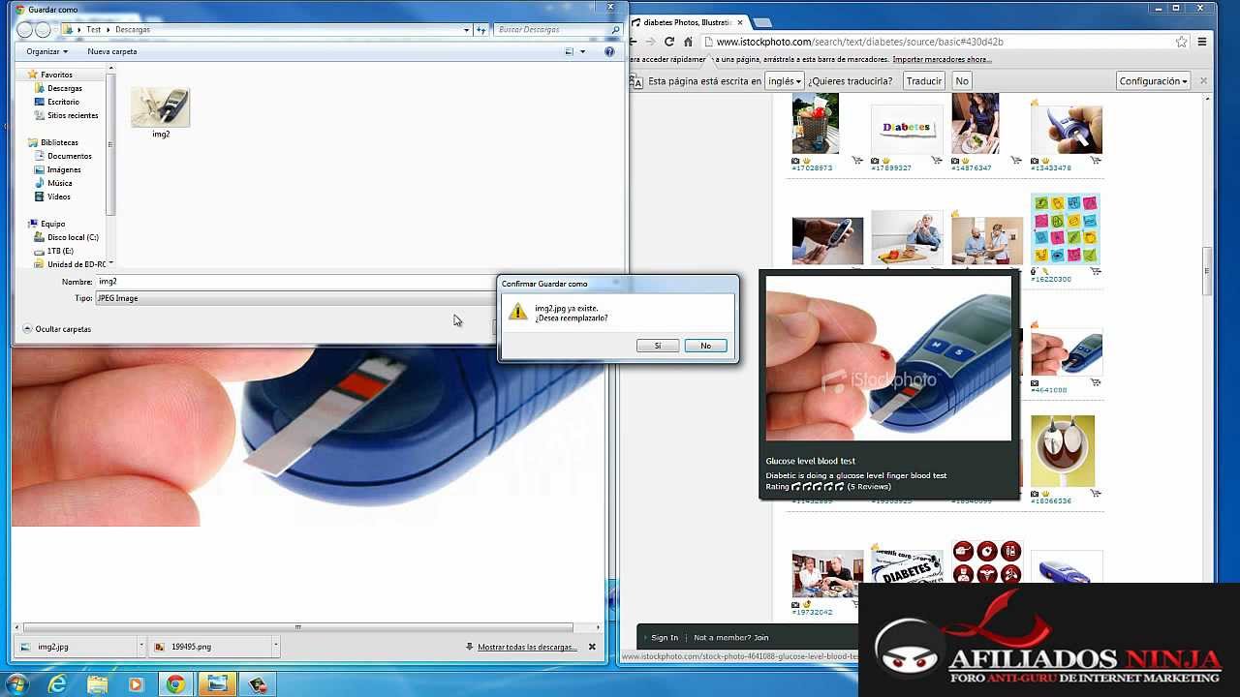Screen dimensions: 1240x697
Task: Open Internet Explorer from the taskbar
Action: (57, 684)
